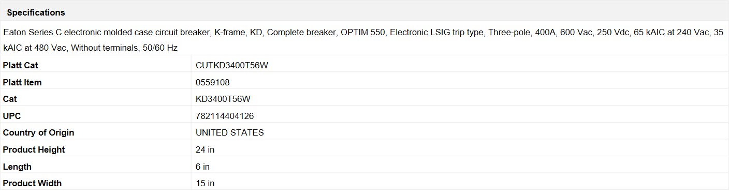This screenshot has width=729, height=194.
Task: Select the Platt Item label
Action: (22, 82)
